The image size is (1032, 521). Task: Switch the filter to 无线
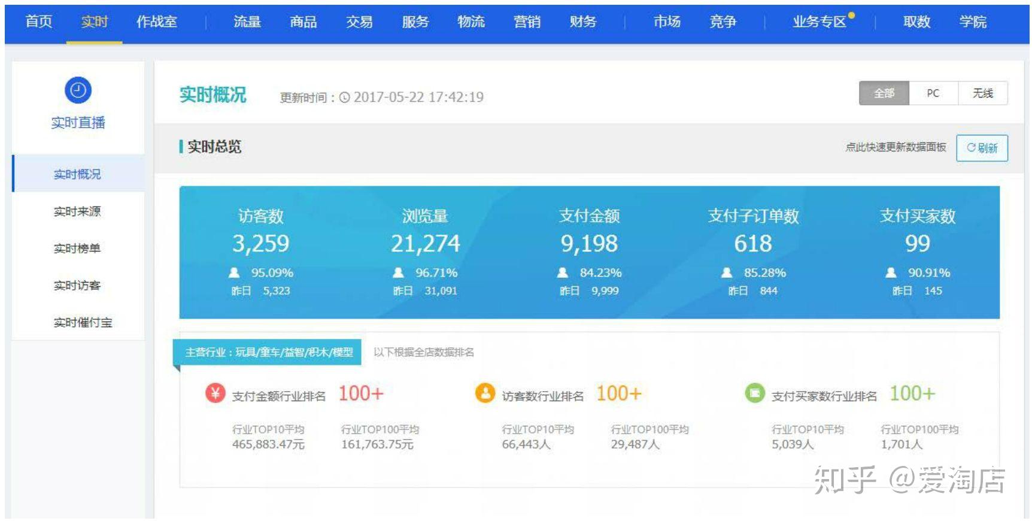[x=983, y=93]
